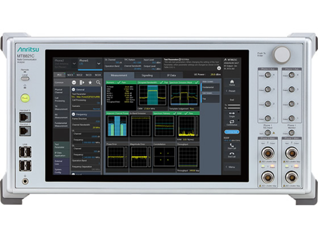
Task: Open the Throughput graph
Action: pos(188,158)
